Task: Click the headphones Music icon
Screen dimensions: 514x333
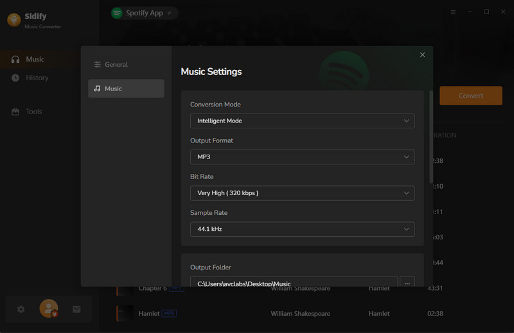Action: [x=15, y=59]
